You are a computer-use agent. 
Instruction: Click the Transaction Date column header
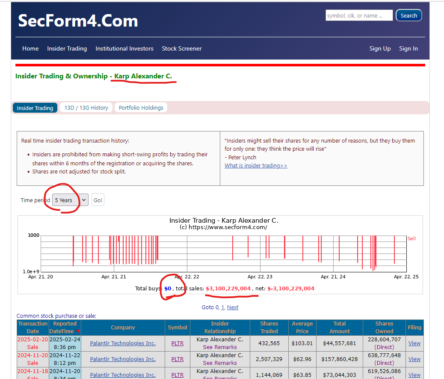33,328
